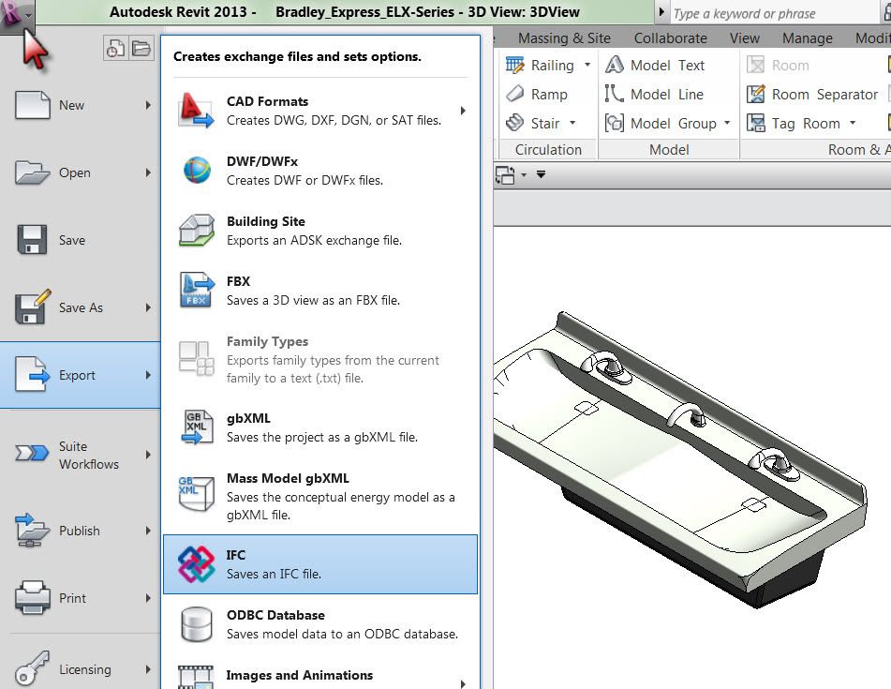The image size is (891, 689).
Task: Click the Save floppy disk icon
Action: point(33,240)
